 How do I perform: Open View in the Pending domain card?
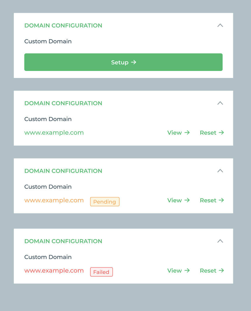[x=179, y=200]
